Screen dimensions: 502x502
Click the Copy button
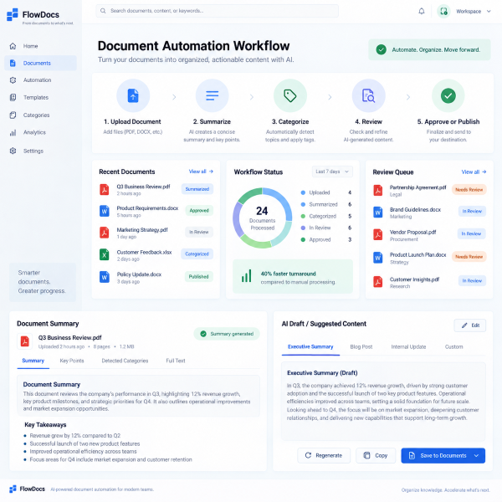point(376,455)
